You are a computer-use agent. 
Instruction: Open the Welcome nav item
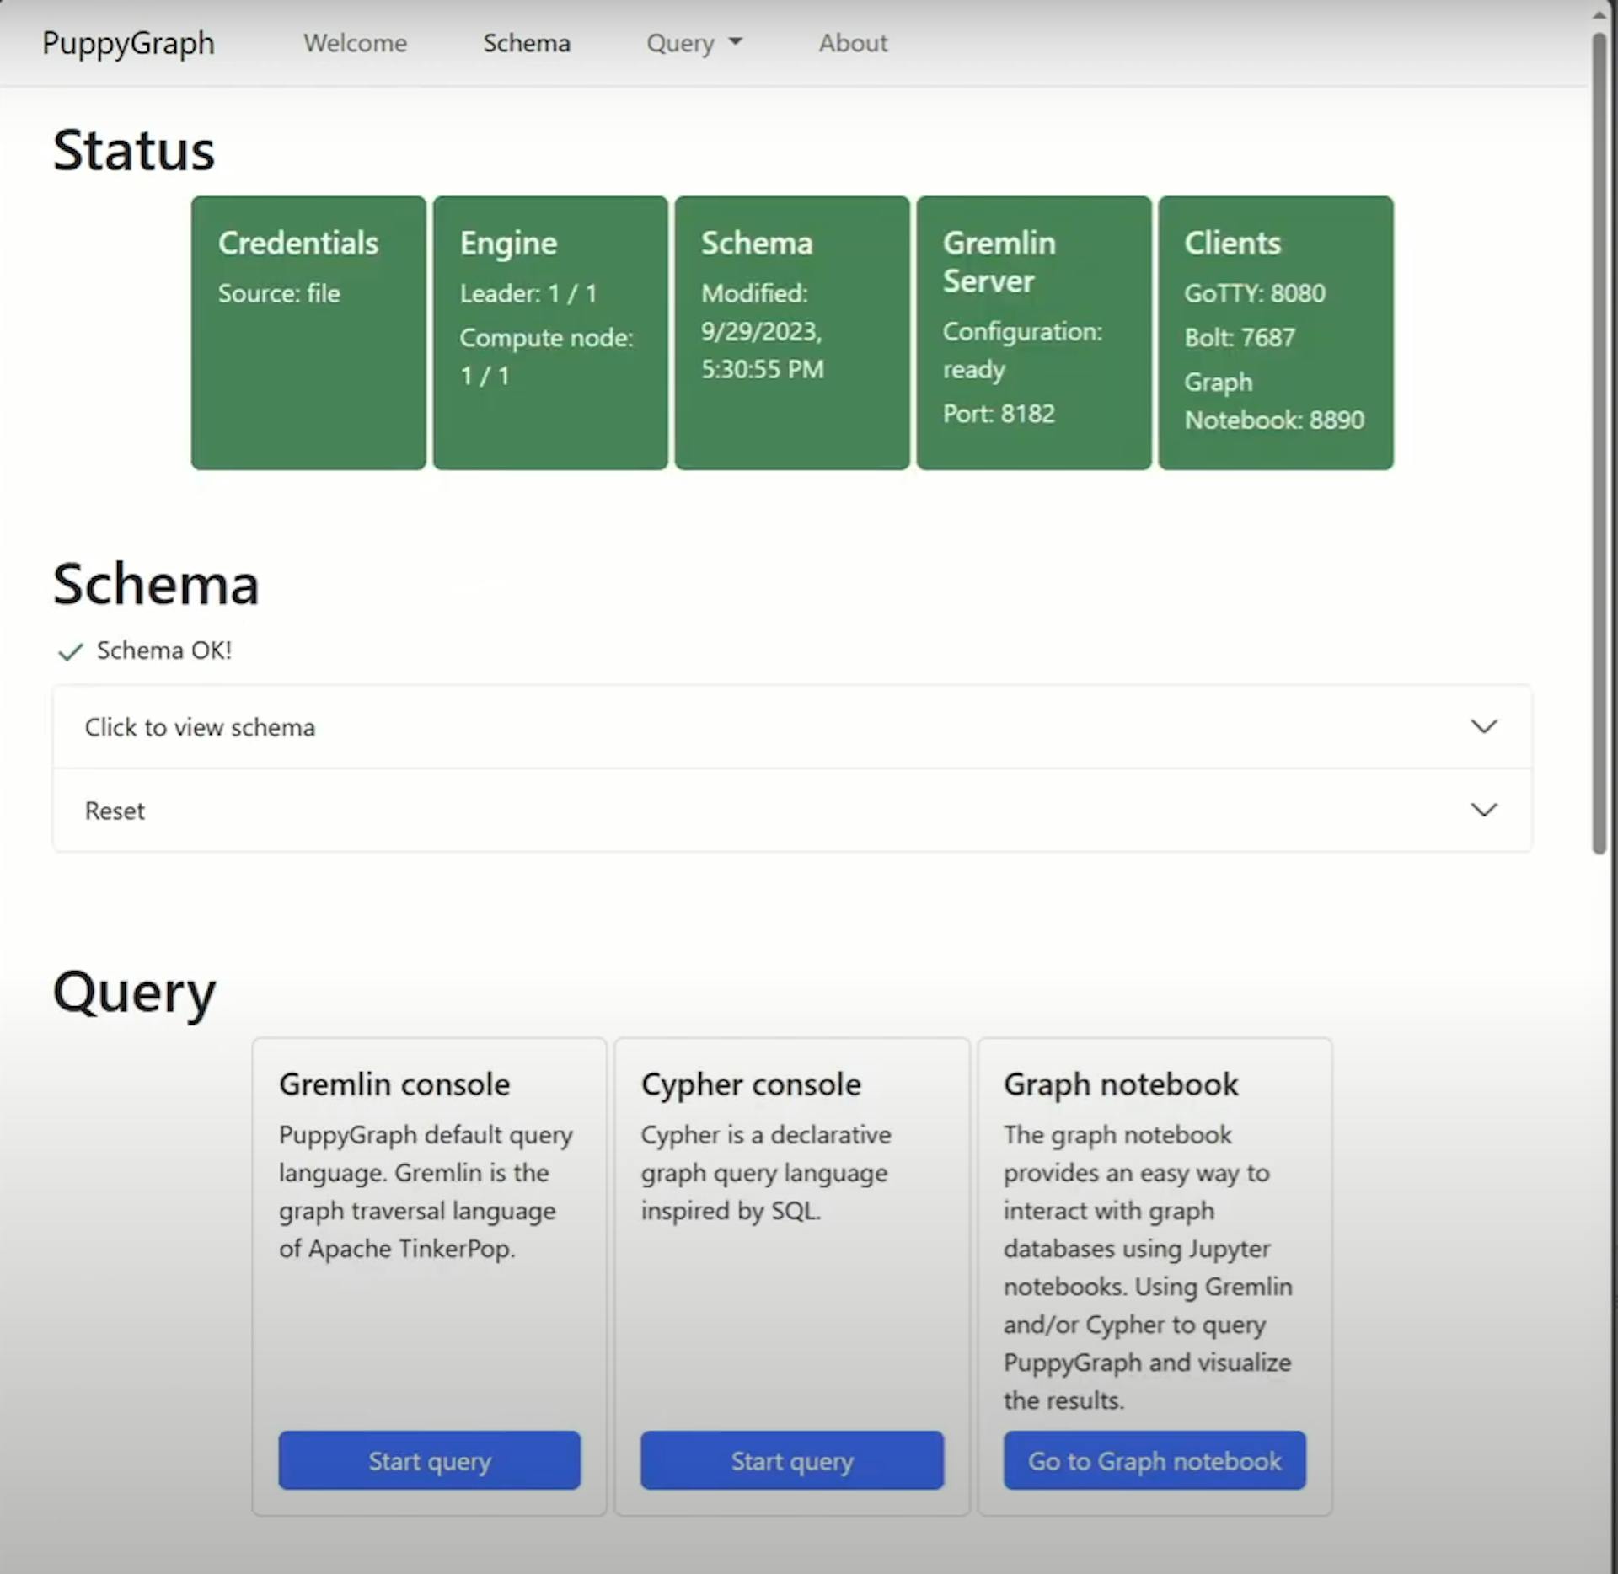pos(355,43)
